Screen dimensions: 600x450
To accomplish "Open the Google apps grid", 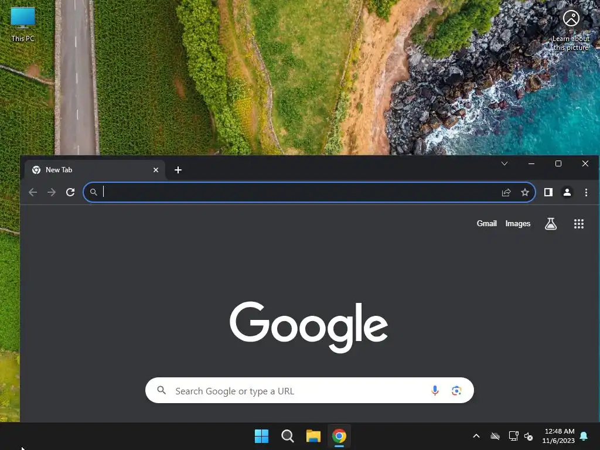I will [x=579, y=224].
